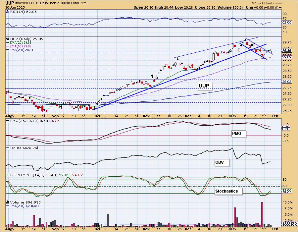Click the On Balance Vol panel label
Image resolution: width=298 pixels, height=232 pixels.
tap(24, 148)
